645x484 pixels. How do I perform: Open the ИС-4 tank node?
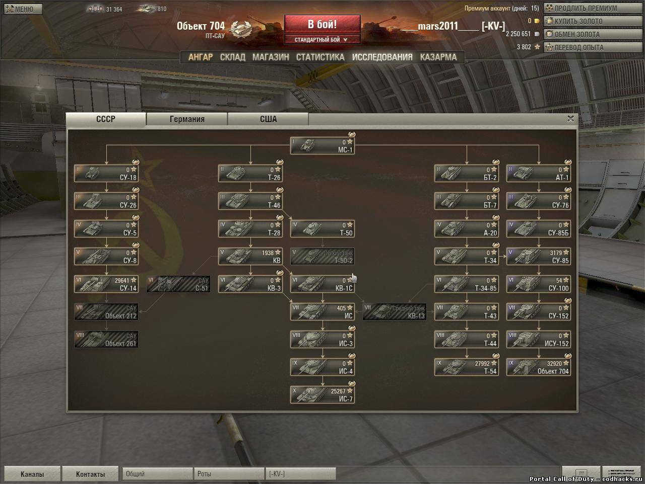322,367
